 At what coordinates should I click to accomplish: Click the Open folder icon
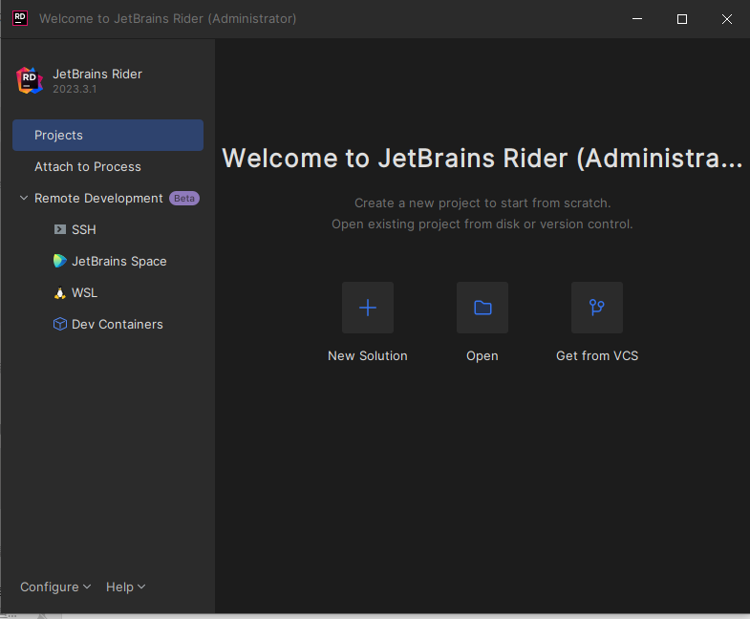pos(482,308)
